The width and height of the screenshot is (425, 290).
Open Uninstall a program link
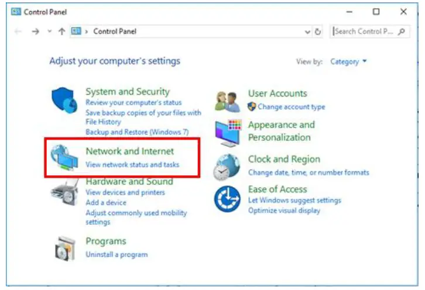tap(116, 254)
